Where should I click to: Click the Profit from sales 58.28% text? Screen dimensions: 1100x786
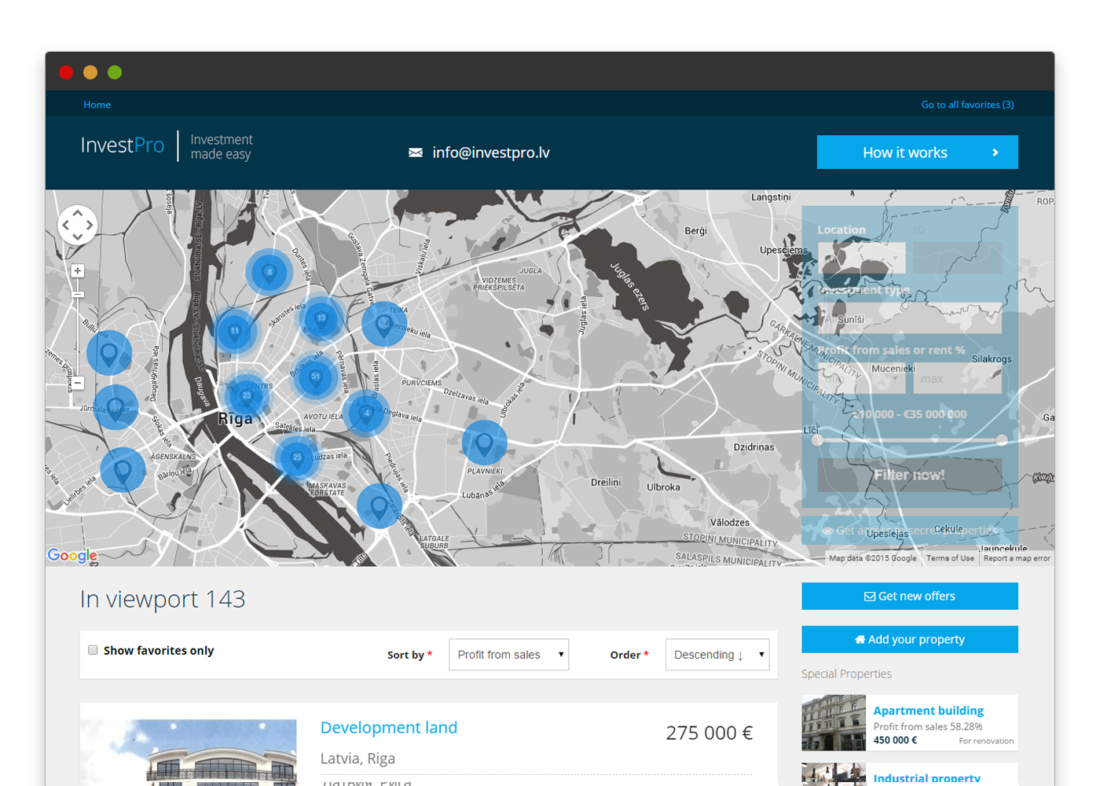click(x=928, y=726)
